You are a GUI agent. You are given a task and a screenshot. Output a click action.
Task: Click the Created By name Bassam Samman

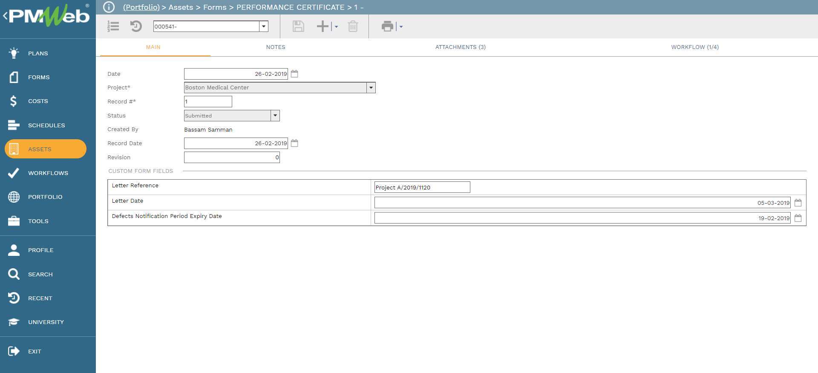tap(208, 130)
